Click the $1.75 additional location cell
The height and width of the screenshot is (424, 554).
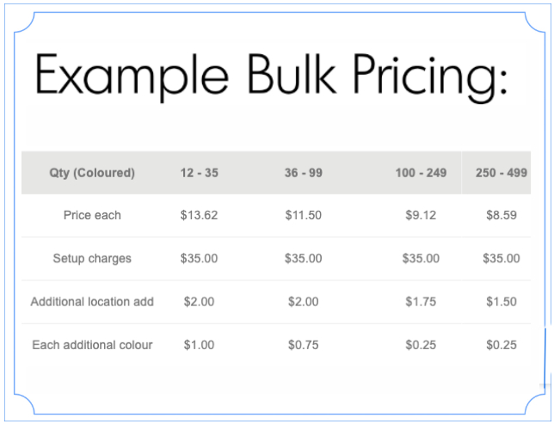point(421,302)
